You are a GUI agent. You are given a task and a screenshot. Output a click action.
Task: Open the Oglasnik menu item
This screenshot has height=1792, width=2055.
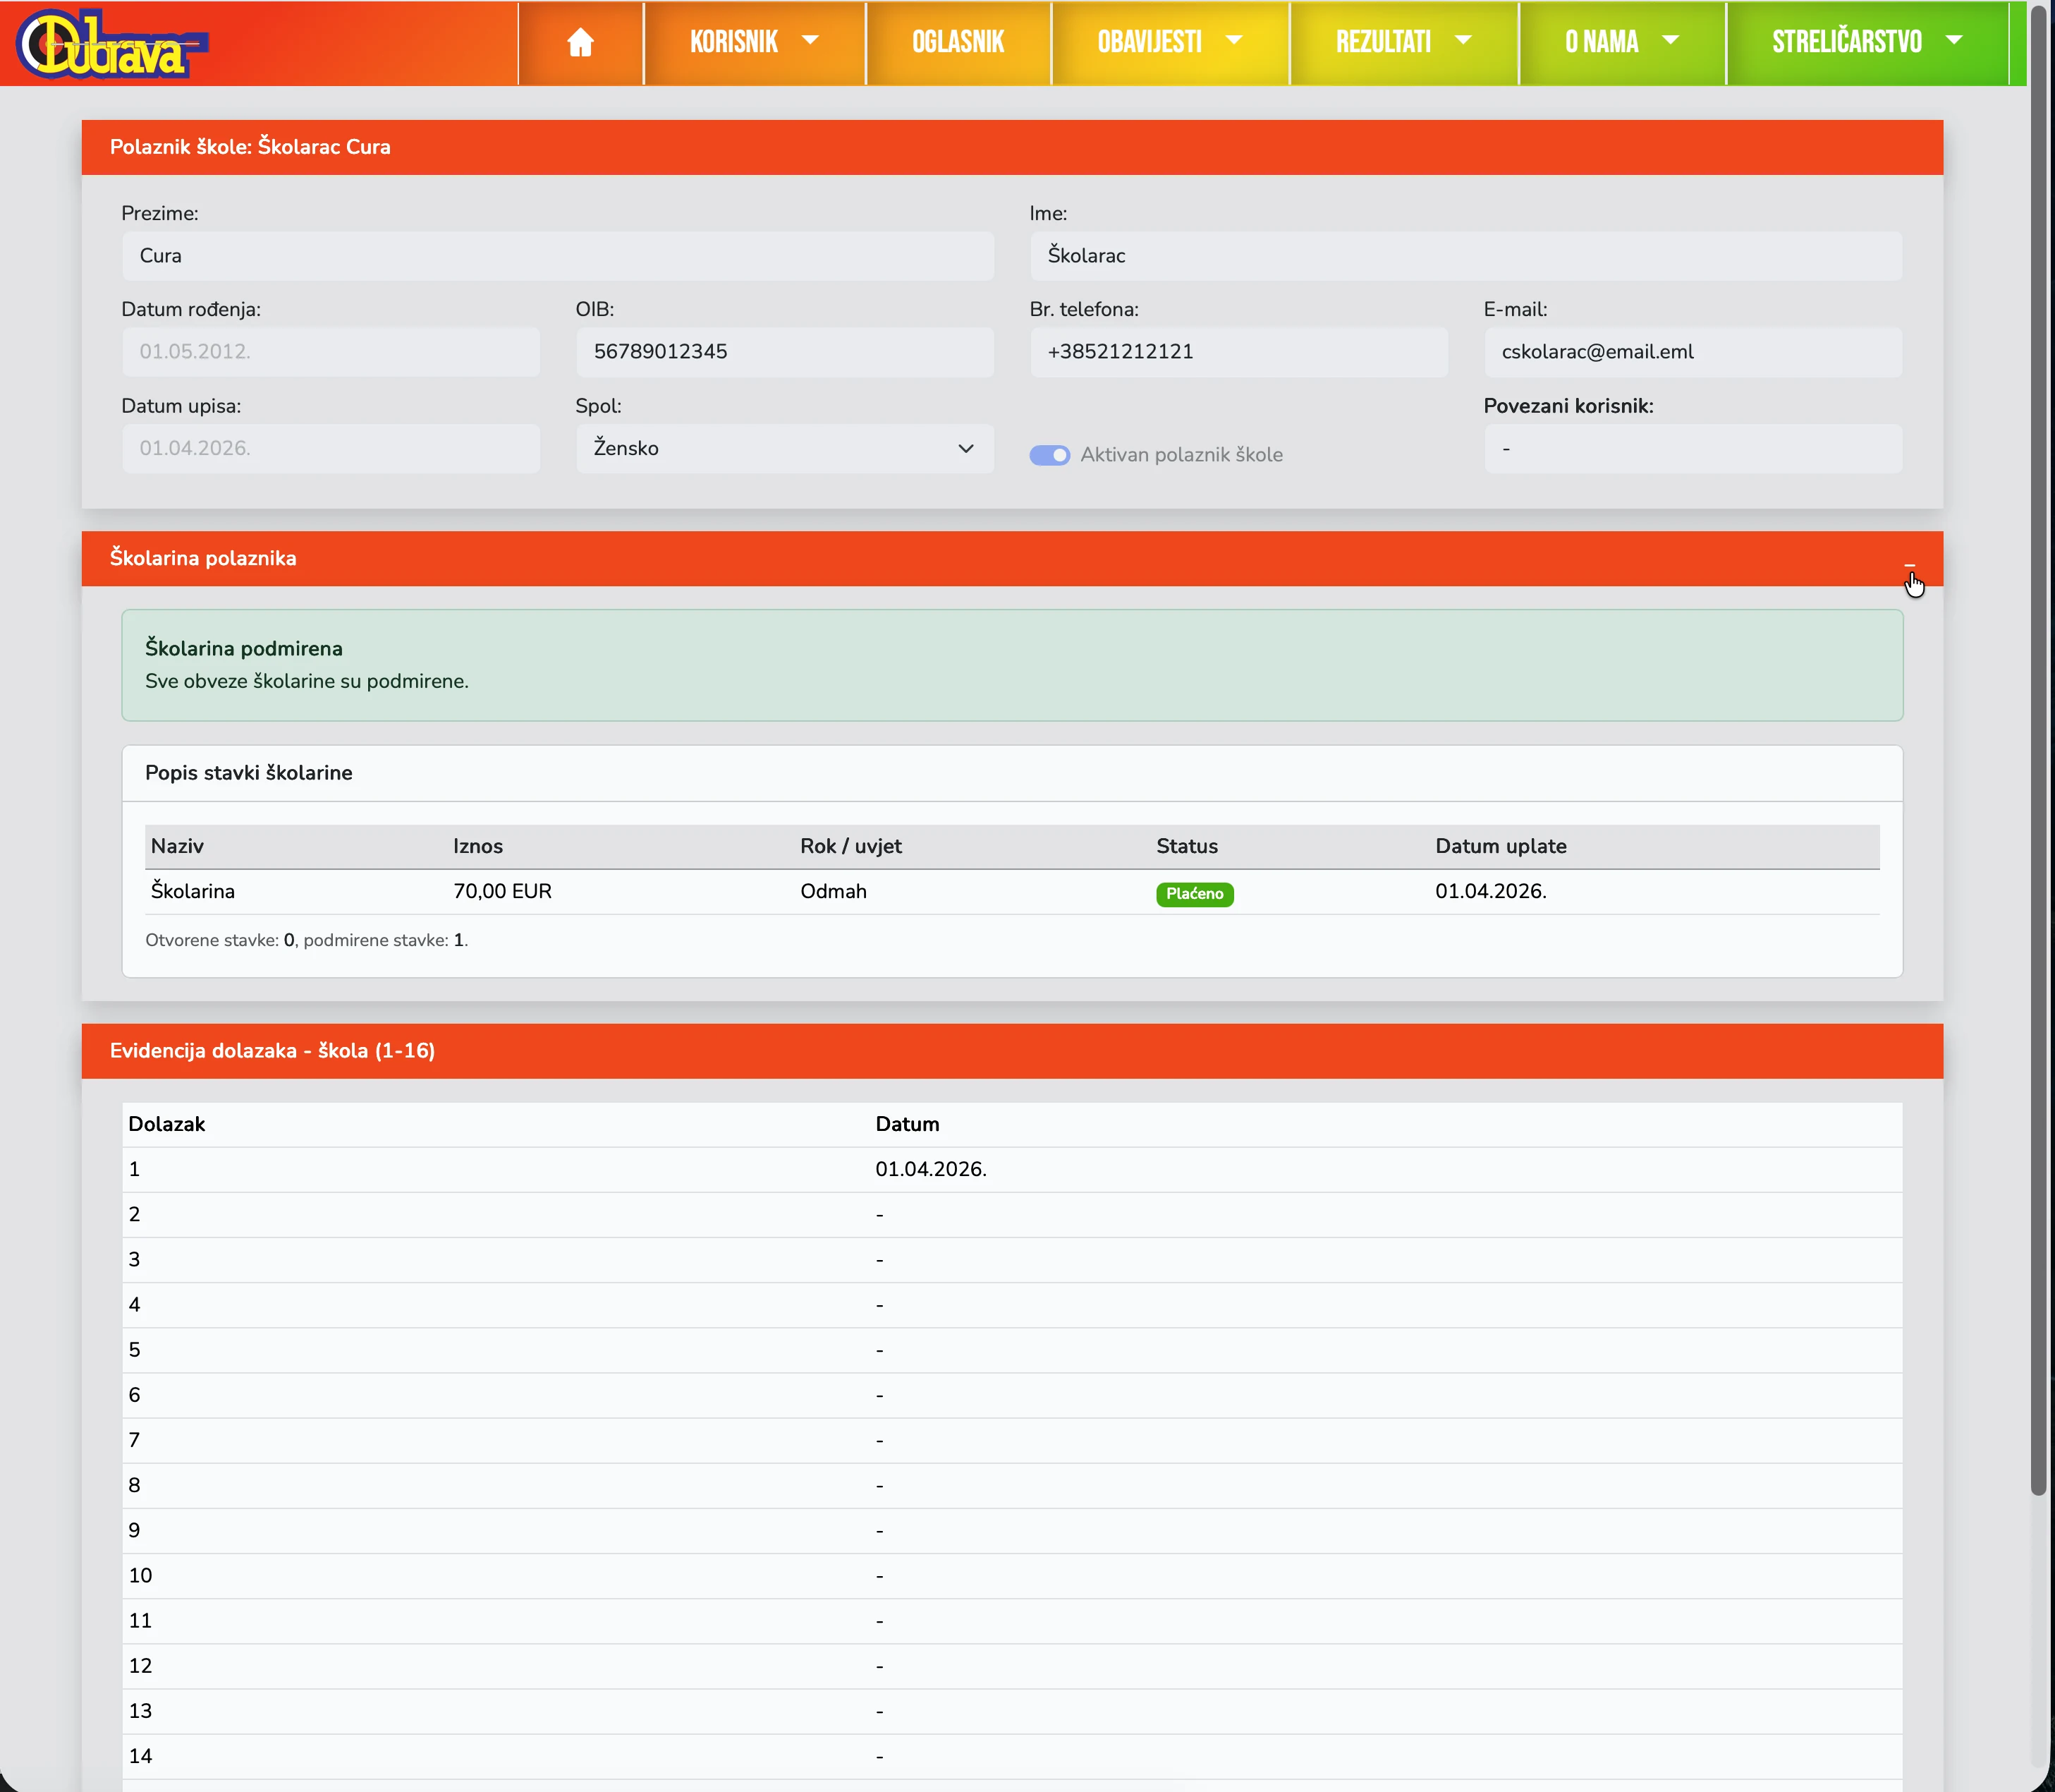[x=958, y=42]
